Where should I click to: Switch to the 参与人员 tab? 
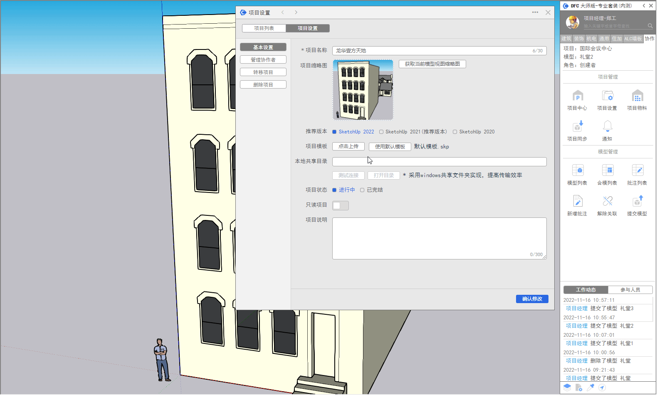click(630, 290)
